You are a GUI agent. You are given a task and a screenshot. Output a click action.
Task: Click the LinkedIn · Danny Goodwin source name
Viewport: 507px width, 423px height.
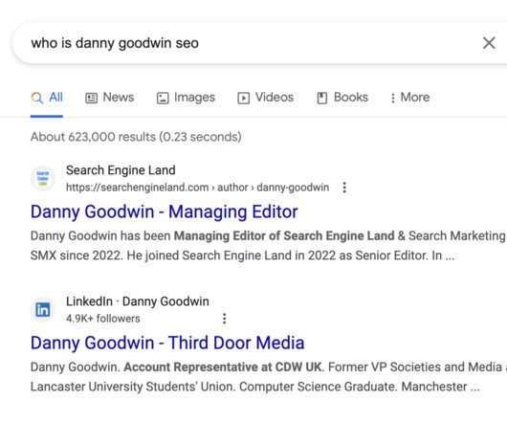pyautogui.click(x=138, y=301)
